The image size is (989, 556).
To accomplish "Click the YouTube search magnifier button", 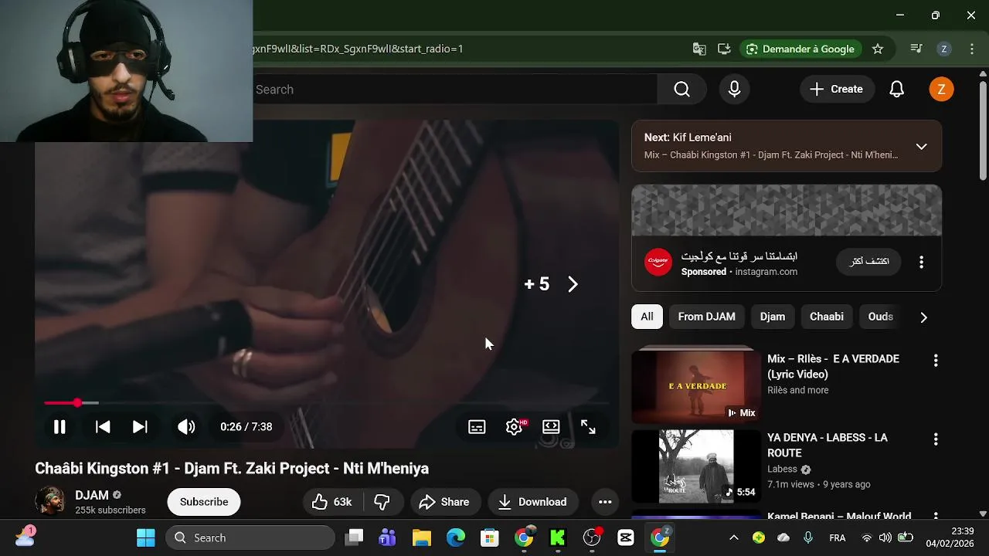I will (x=681, y=90).
